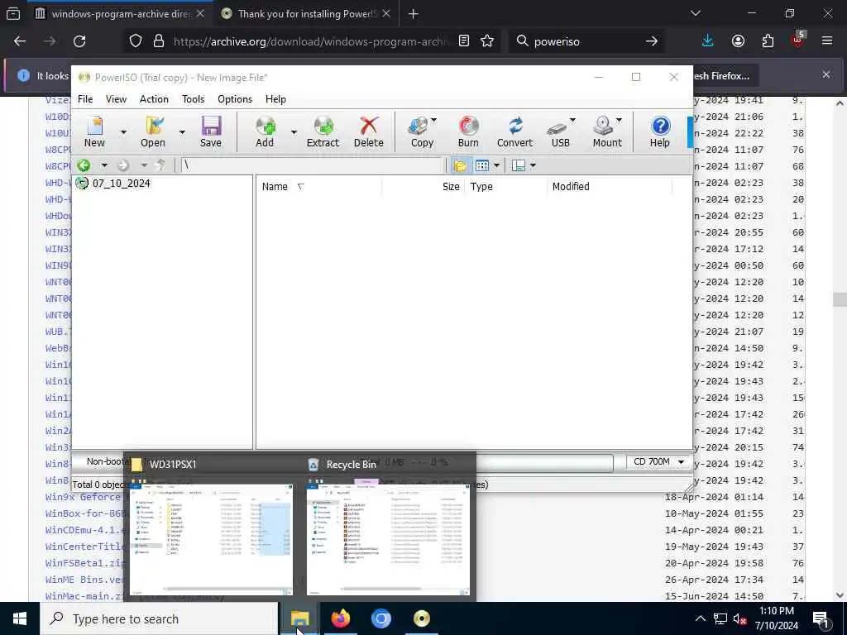This screenshot has width=847, height=635.
Task: Click the list view mode icon
Action: pyautogui.click(x=482, y=165)
